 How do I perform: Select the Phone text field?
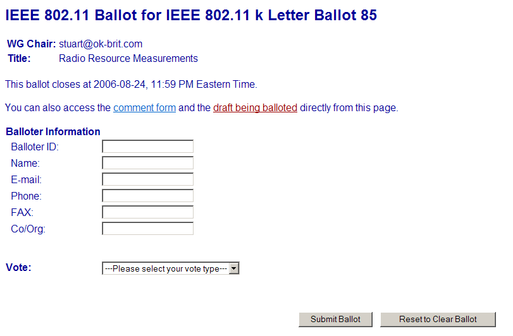click(x=147, y=196)
